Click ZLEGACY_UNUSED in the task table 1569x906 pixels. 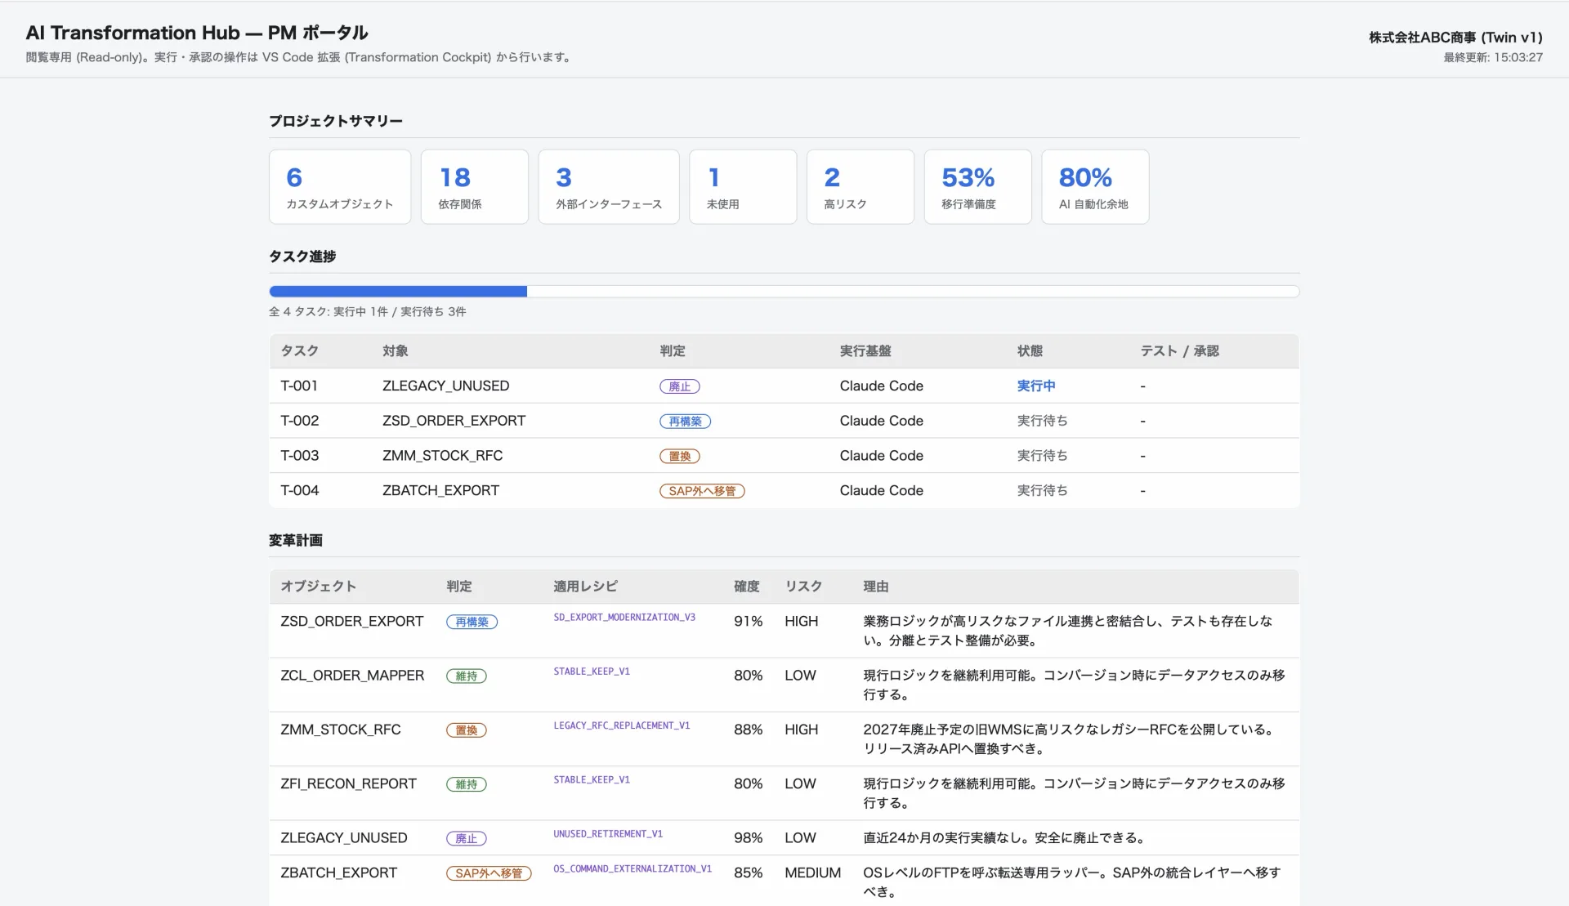point(445,386)
